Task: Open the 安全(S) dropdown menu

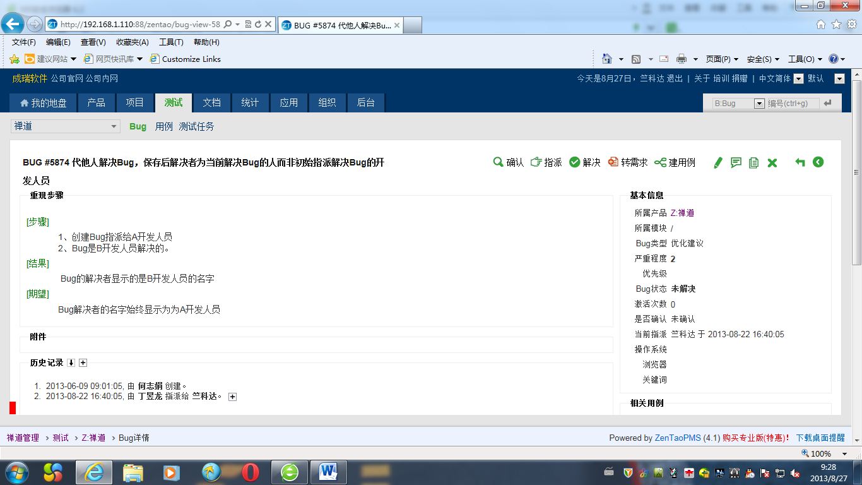Action: 763,59
